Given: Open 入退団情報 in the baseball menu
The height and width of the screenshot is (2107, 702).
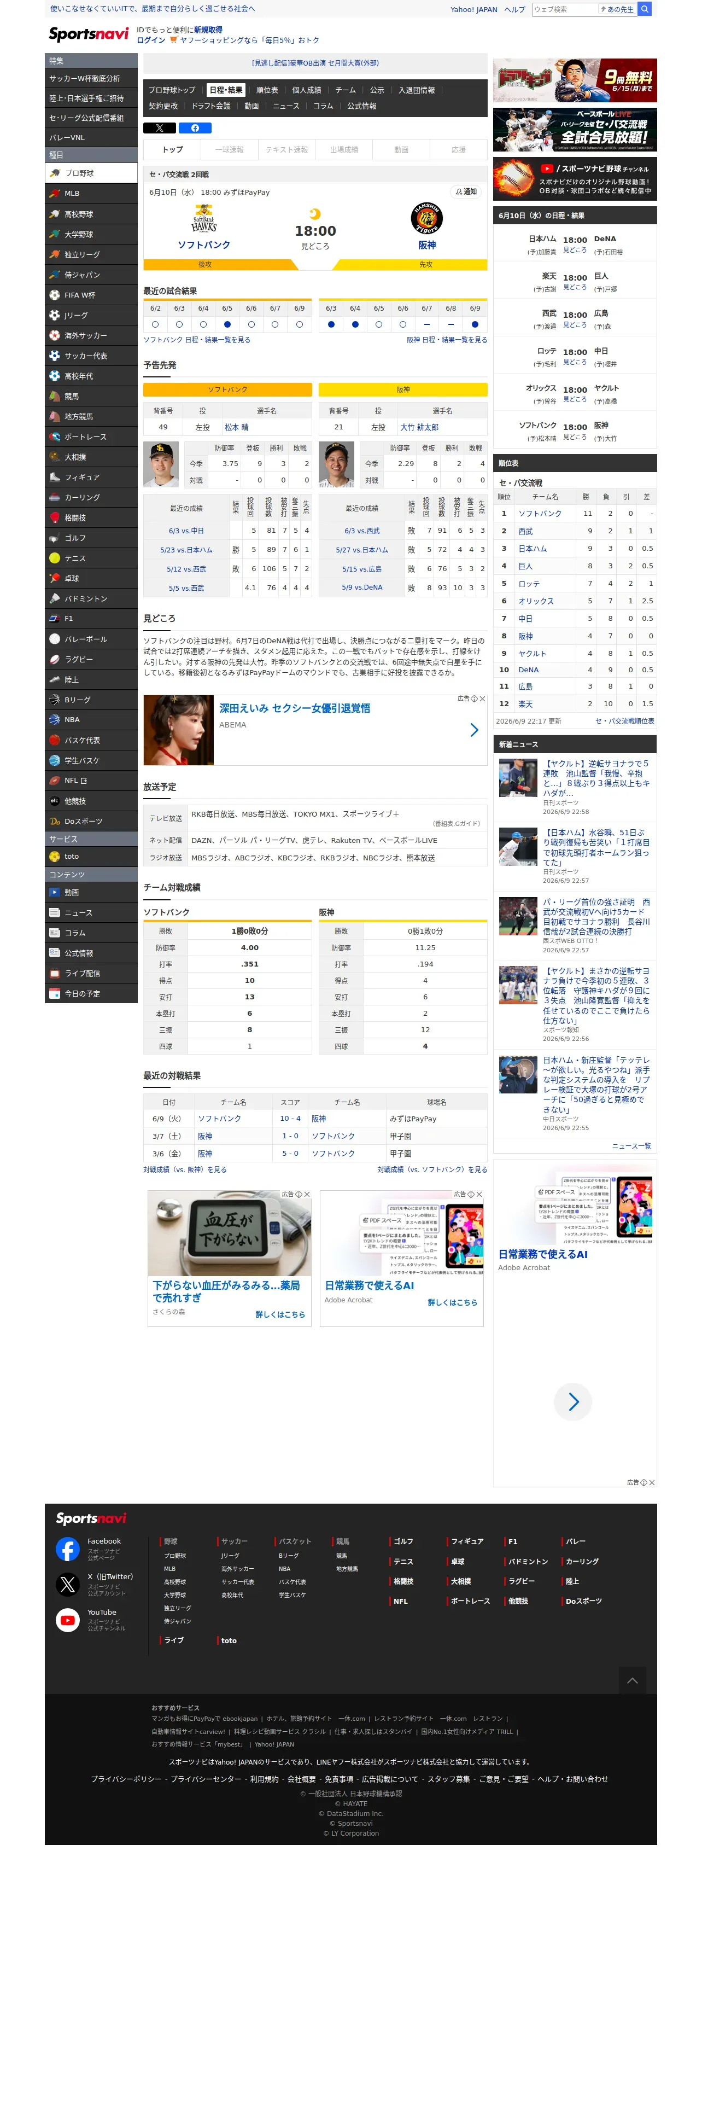Looking at the screenshot, I should [417, 90].
